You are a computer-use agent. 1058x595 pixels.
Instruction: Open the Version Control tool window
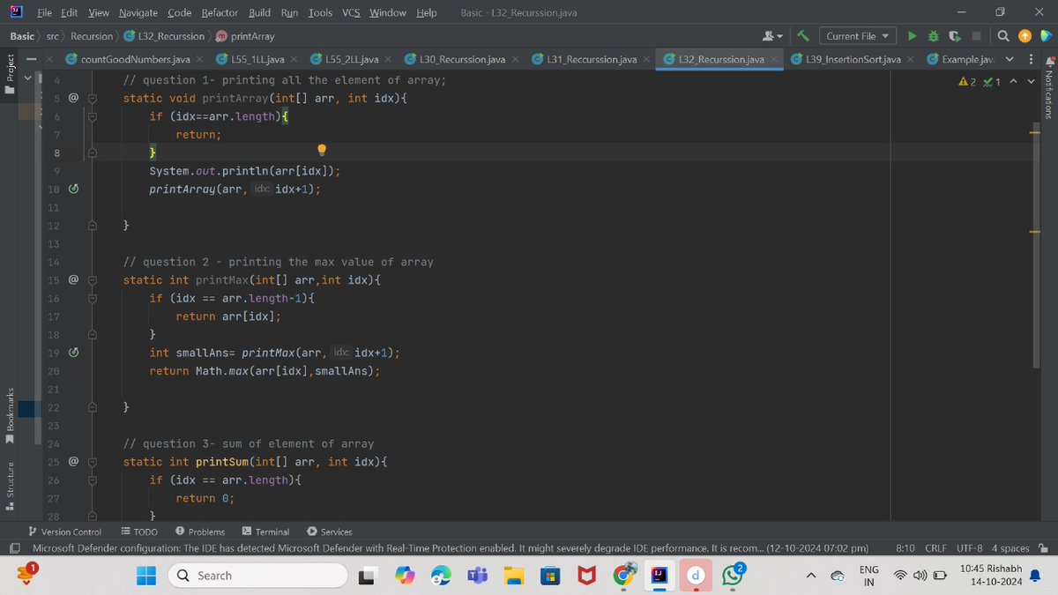click(x=65, y=532)
